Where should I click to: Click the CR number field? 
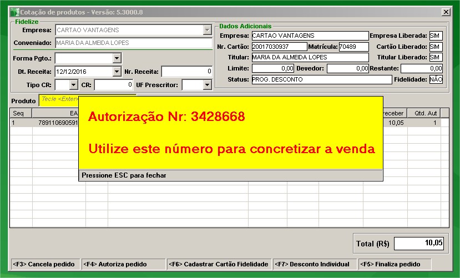(113, 85)
